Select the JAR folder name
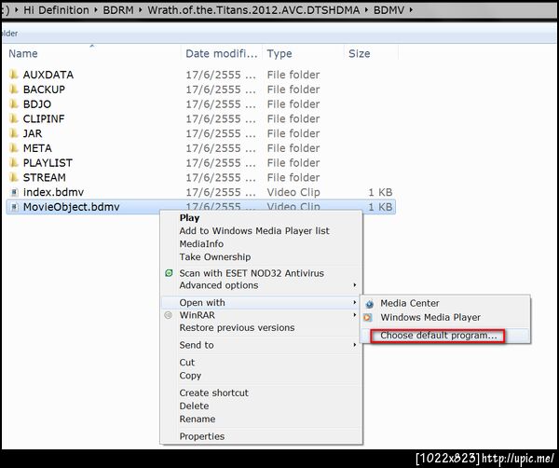 point(33,133)
